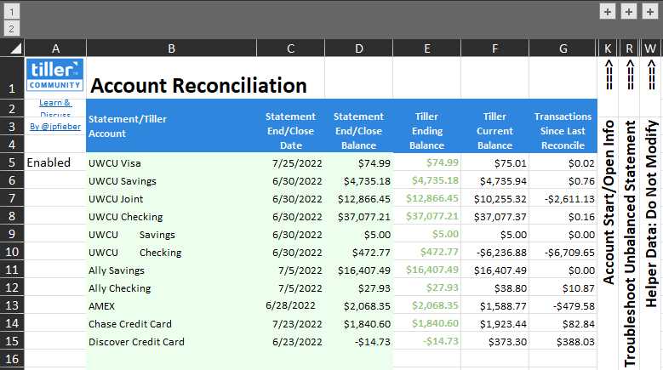Open the Learn & Discuss link
This screenshot has height=370, width=663.
[x=55, y=108]
